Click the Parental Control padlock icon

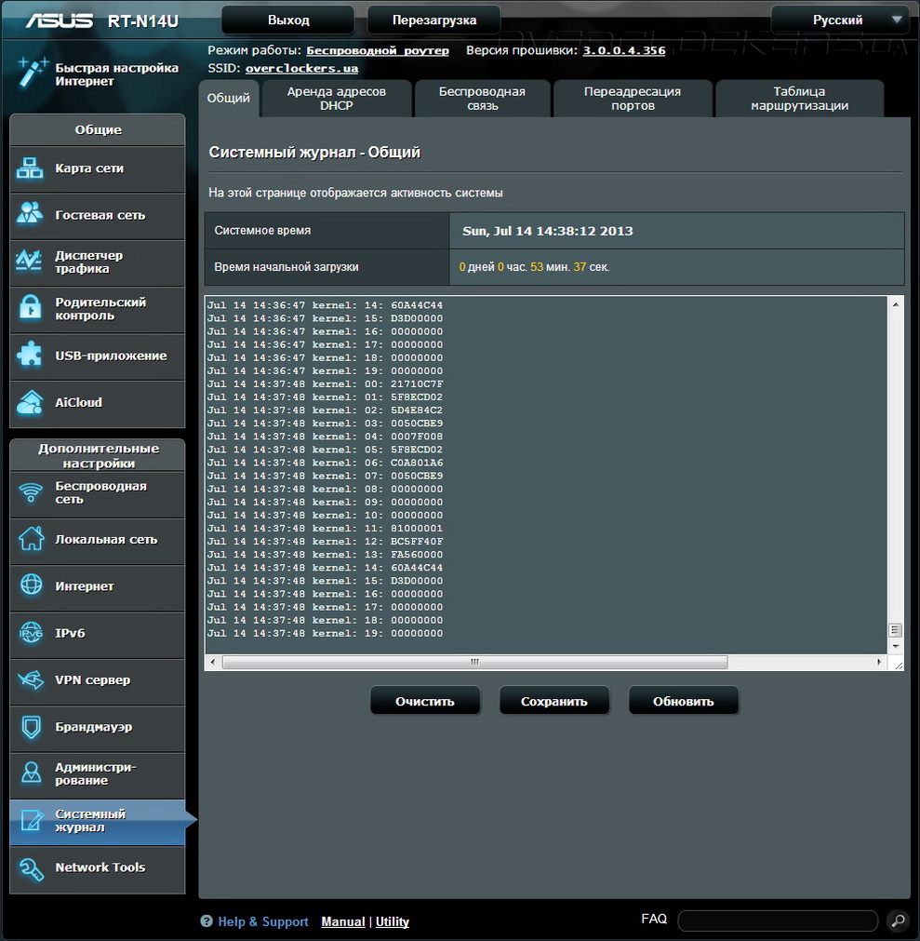tap(31, 308)
